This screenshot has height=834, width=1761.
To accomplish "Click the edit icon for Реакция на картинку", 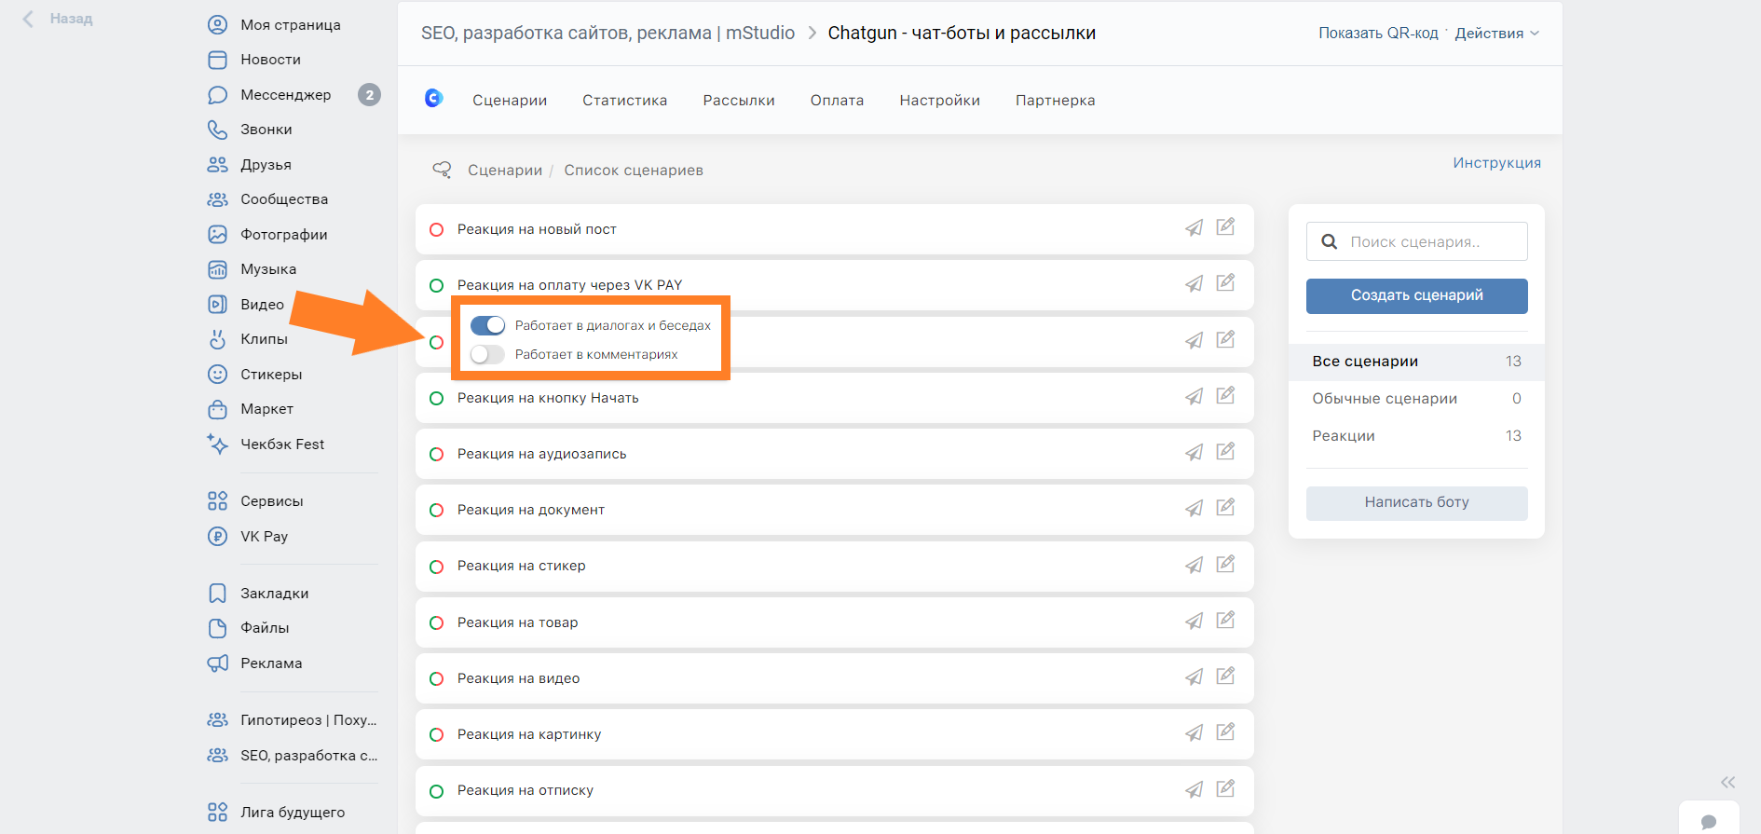I will click(1225, 731).
